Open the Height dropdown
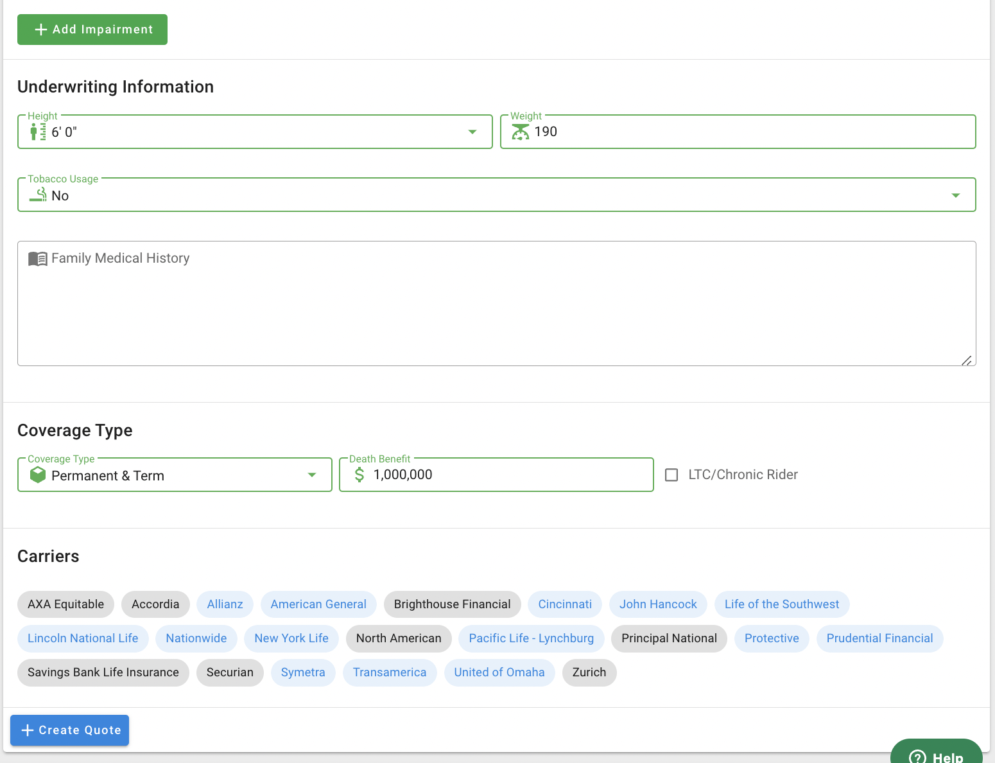Screen dimensions: 995x763 472,132
